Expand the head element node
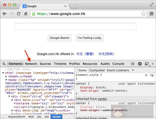Screen dimensions: 156x119 pos(6,76)
